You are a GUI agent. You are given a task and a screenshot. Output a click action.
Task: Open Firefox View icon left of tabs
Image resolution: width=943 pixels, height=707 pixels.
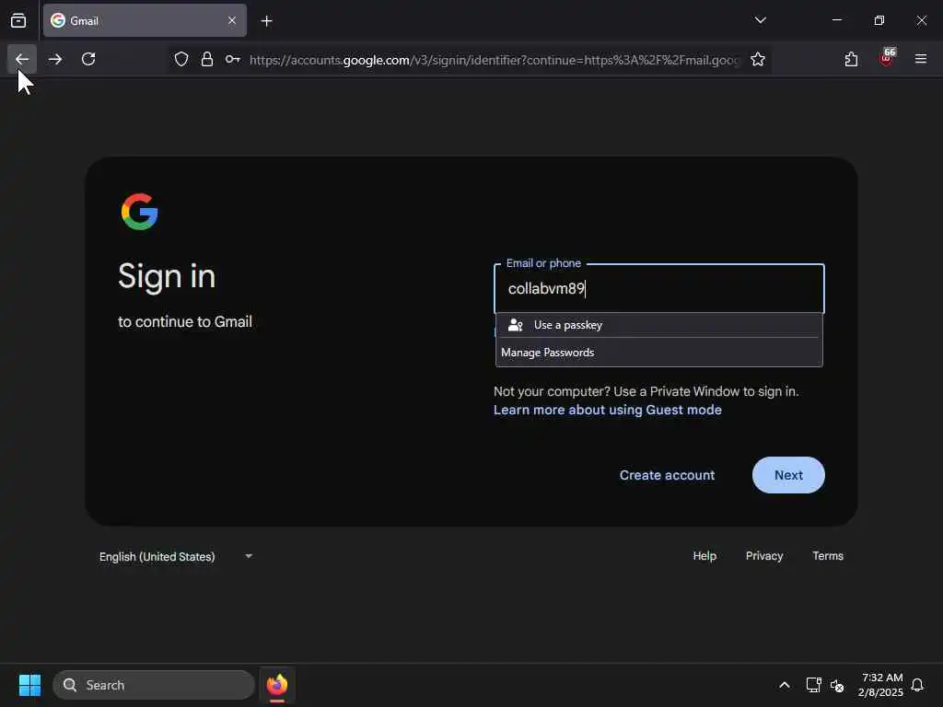pos(18,20)
